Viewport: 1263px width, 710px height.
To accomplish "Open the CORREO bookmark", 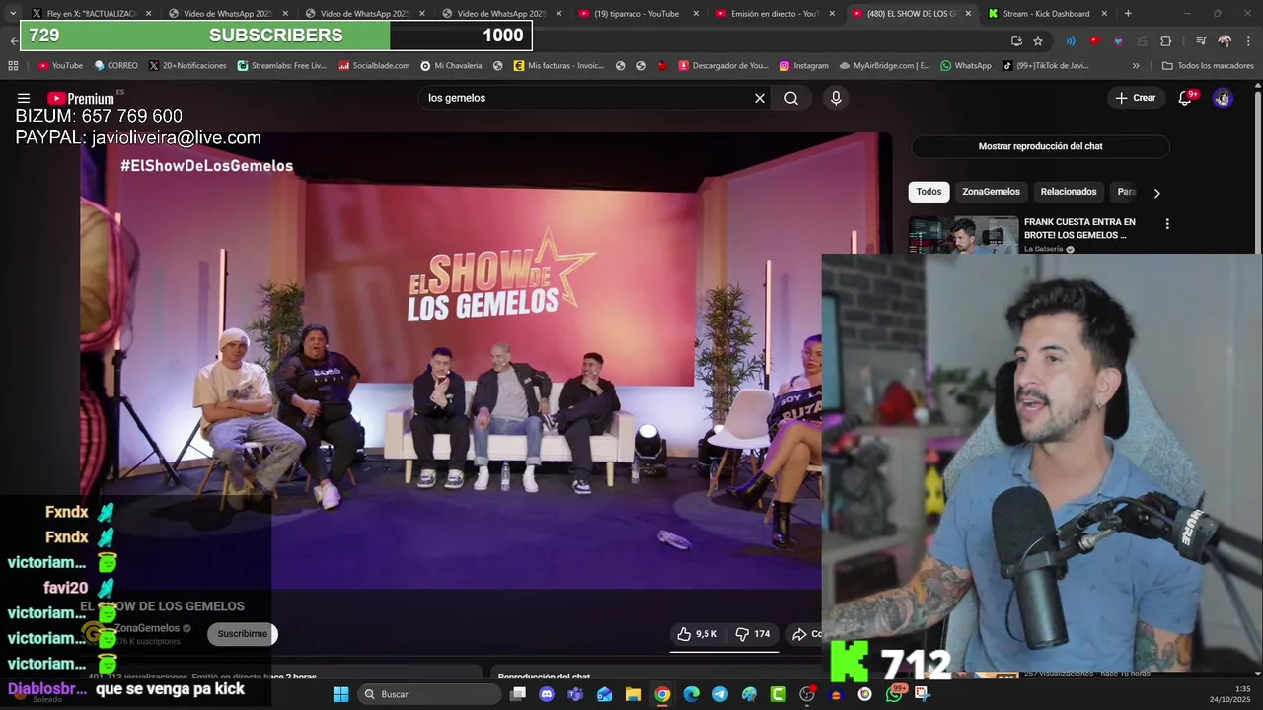I will pos(115,66).
